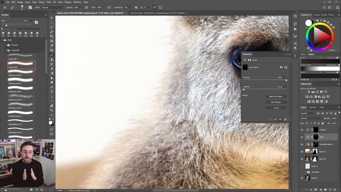Screen dimensions: 341x192
Task: Select the Crop tool
Action: click(x=52, y=36)
